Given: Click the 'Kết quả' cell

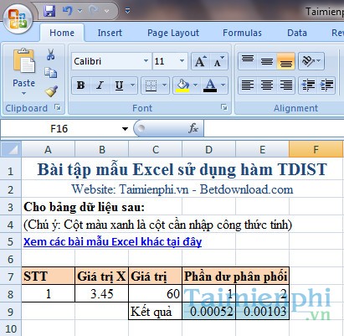Looking at the screenshot, I should [x=156, y=312].
